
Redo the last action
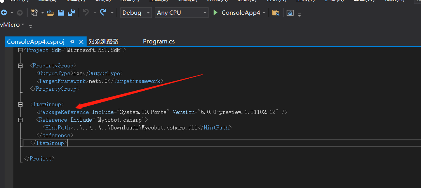(x=103, y=12)
